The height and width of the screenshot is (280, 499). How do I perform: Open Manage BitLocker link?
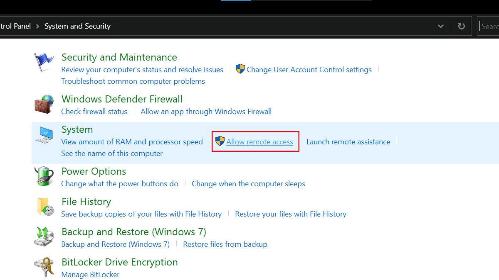coord(90,275)
